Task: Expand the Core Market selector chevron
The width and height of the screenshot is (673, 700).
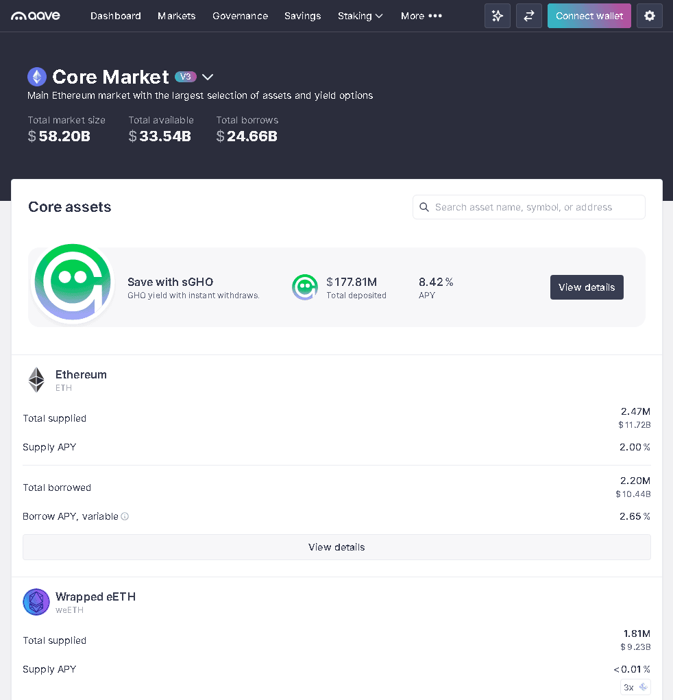Action: pos(208,77)
